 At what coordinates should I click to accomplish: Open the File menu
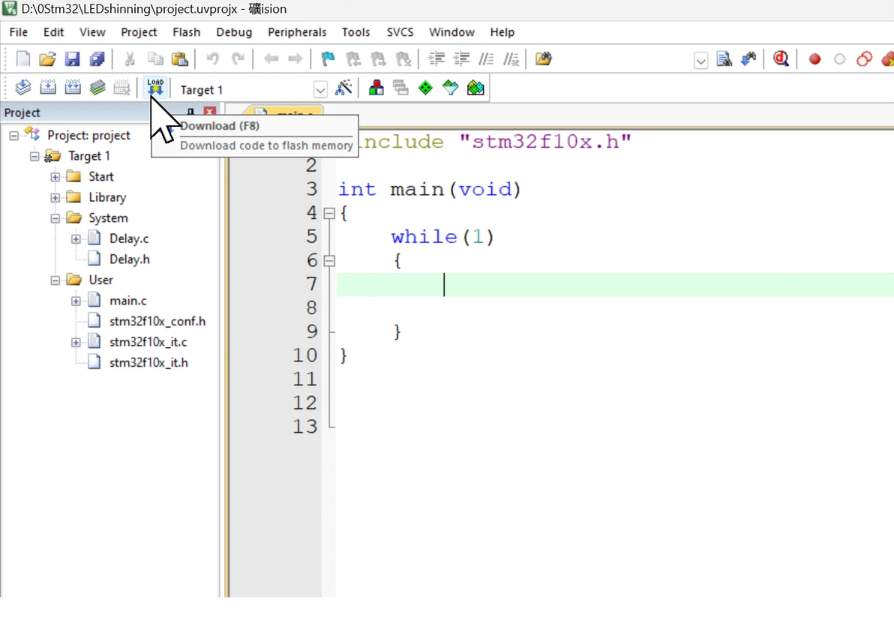point(18,32)
